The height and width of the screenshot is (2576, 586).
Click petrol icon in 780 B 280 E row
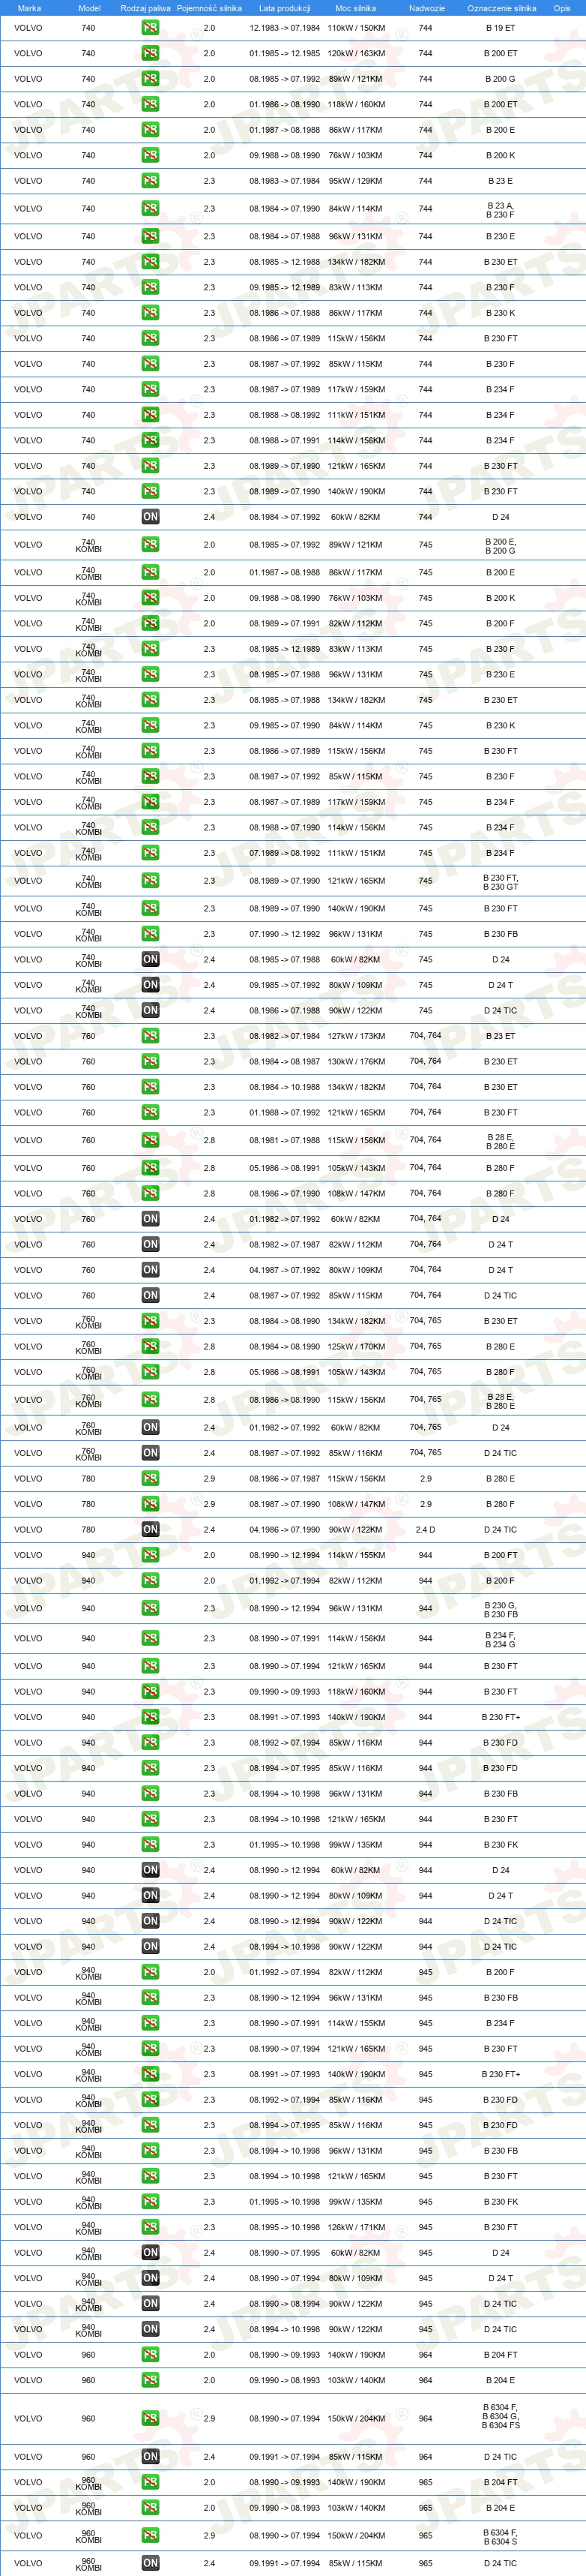pos(150,1478)
